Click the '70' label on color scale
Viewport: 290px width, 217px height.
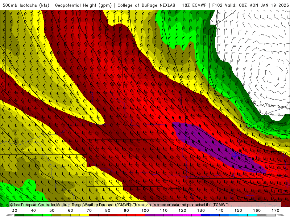[x=89, y=210]
